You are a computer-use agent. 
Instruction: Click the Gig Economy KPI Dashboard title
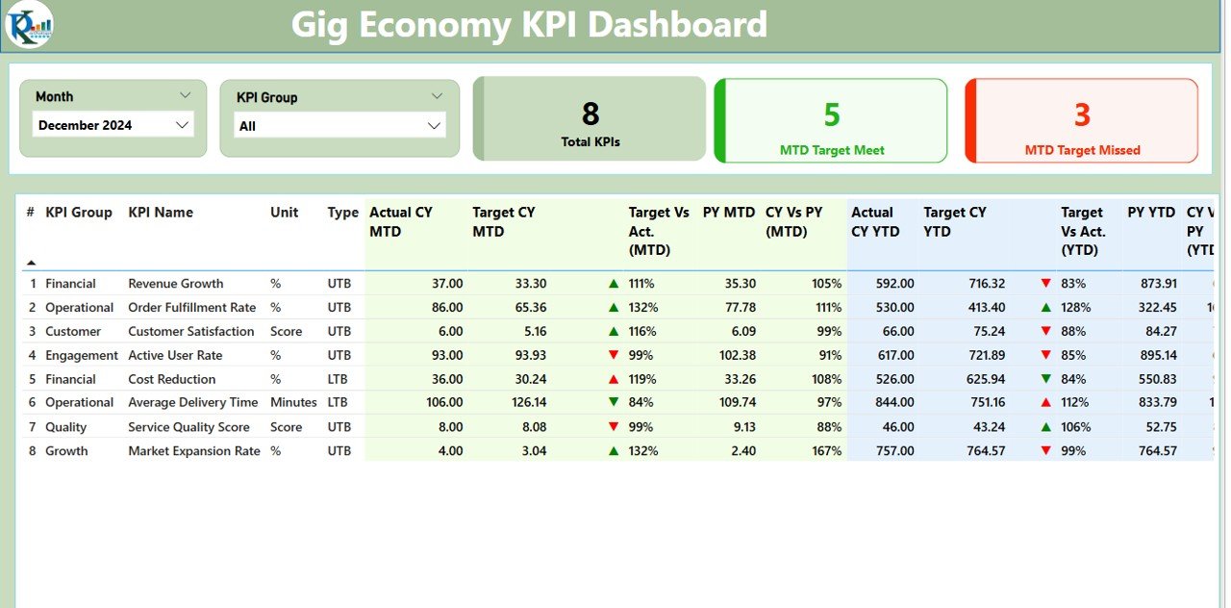coord(529,24)
